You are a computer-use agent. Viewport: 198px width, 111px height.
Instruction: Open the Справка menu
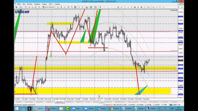pos(57,4)
